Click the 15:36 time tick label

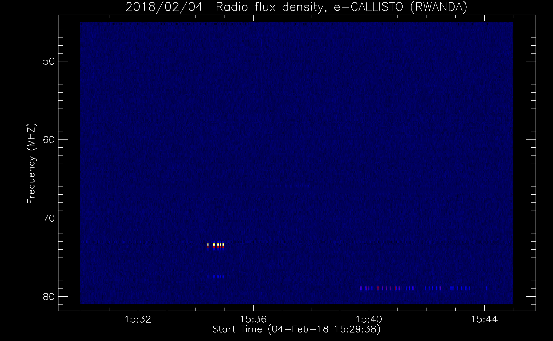(253, 320)
